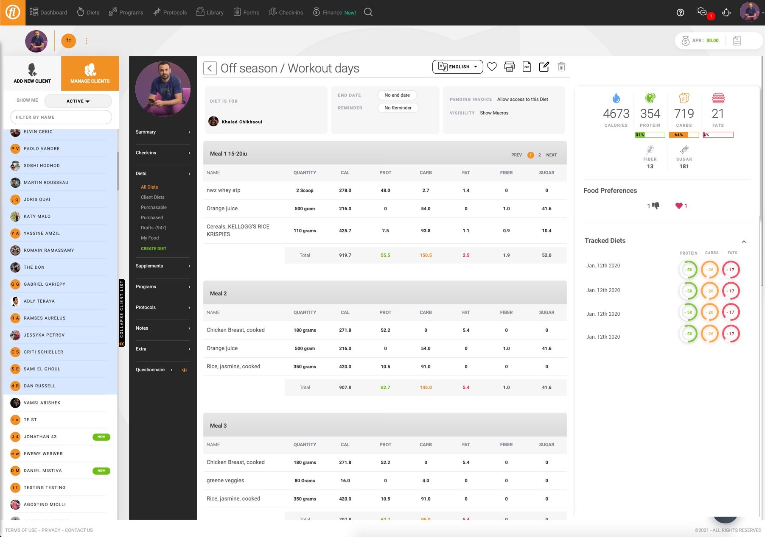Print the Off season diet
Image resolution: width=765 pixels, height=537 pixels.
click(509, 67)
